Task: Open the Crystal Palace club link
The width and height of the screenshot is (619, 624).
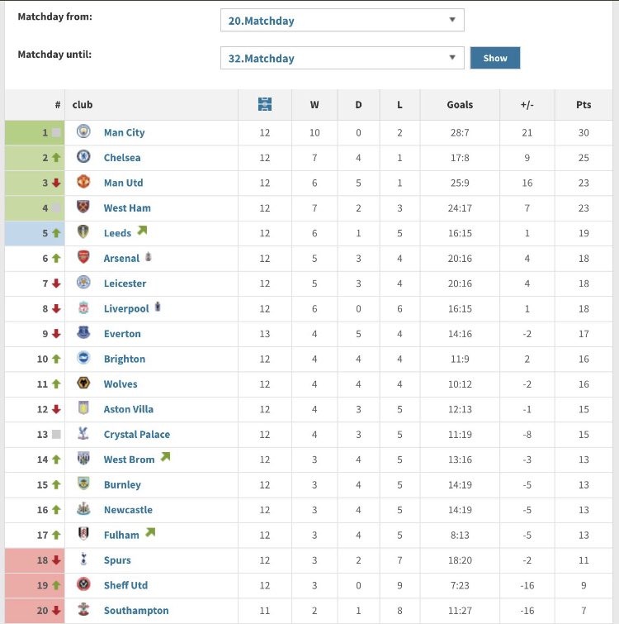Action: coord(137,434)
